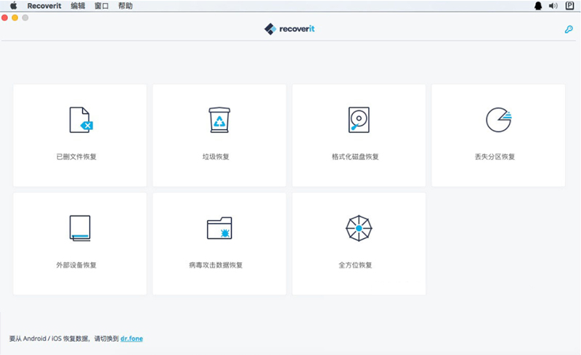
Task: Select the 格式化磁盘恢复 label
Action: pos(355,157)
